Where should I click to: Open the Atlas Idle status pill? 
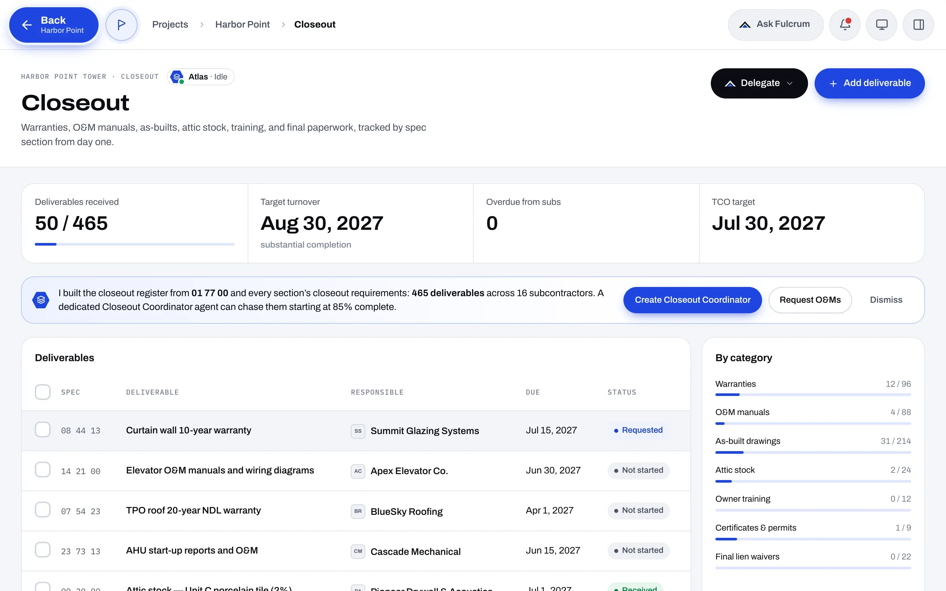coord(201,77)
